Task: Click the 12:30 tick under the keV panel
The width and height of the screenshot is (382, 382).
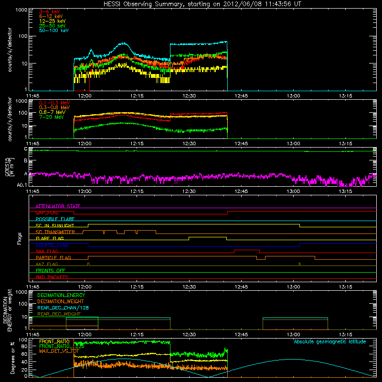Action: pyautogui.click(x=189, y=96)
